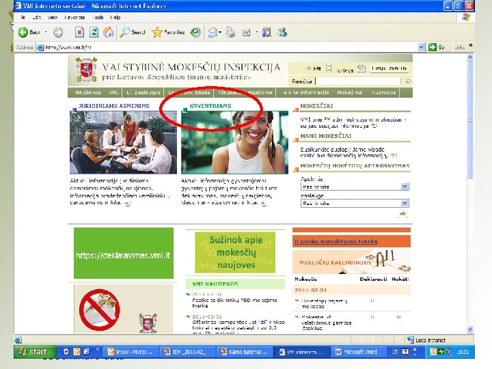The image size is (492, 369).
Task: Click the Forward navigation arrow
Action: coord(58,32)
